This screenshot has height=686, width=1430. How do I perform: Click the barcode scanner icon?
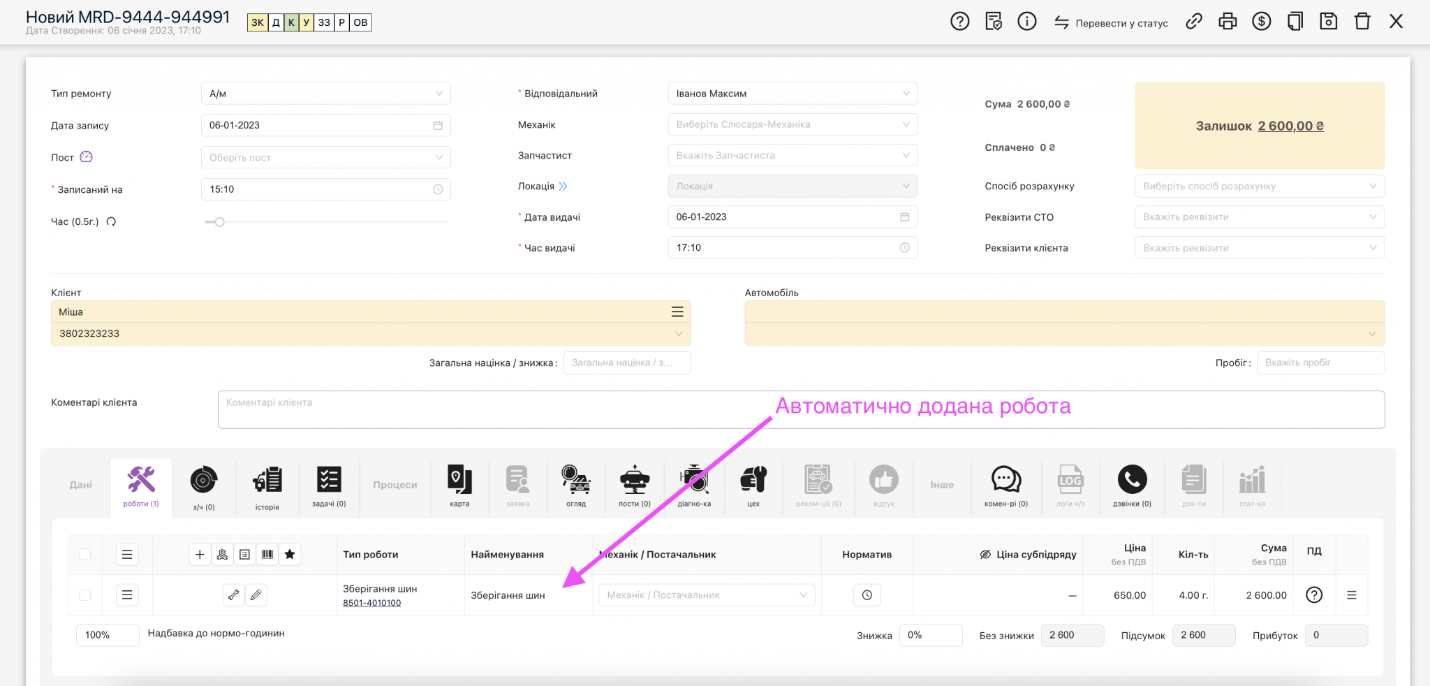tap(267, 554)
